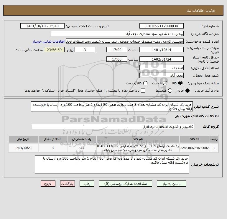Click the تاریخ نیاز column header
Image resolution: width=227 pixels, height=219 pixels.
[23, 139]
